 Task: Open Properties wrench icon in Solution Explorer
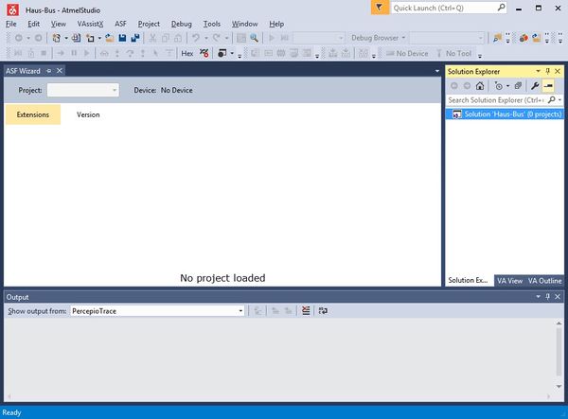click(x=535, y=85)
